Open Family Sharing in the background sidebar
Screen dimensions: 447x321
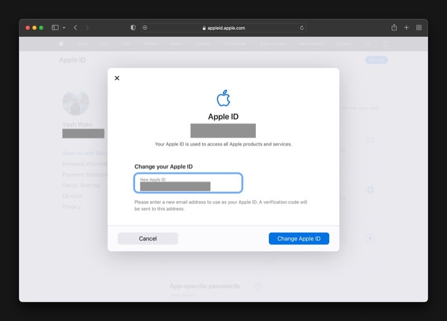81,185
